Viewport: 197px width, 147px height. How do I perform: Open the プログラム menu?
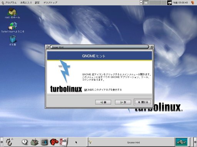coord(9,3)
